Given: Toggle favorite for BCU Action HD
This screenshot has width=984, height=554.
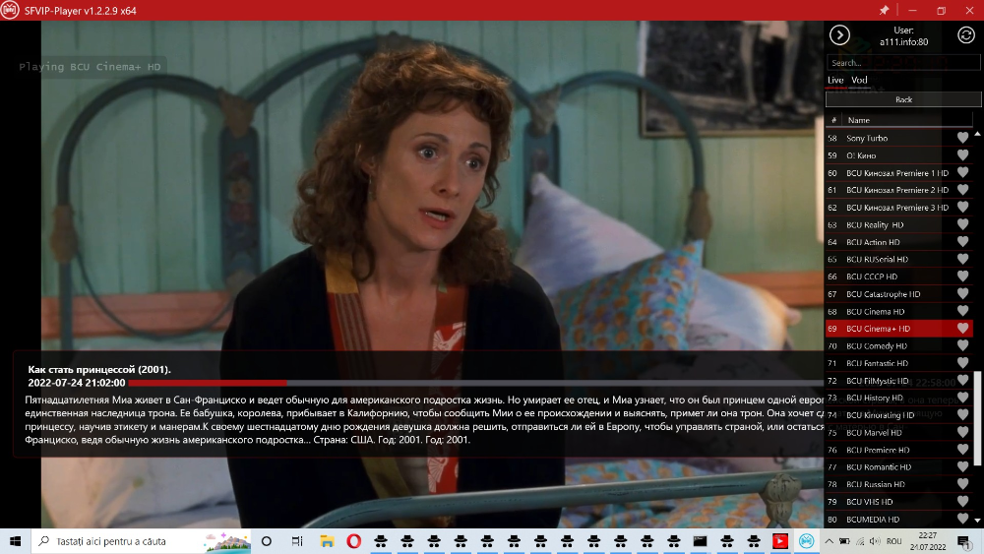Looking at the screenshot, I should (962, 241).
